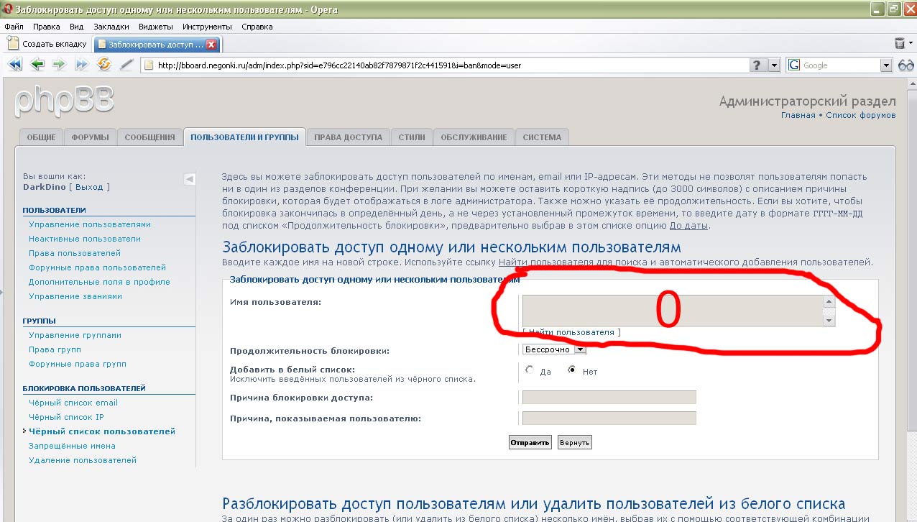Open the Google search engine dropdown
Screen dimensions: 917x522
(x=885, y=65)
